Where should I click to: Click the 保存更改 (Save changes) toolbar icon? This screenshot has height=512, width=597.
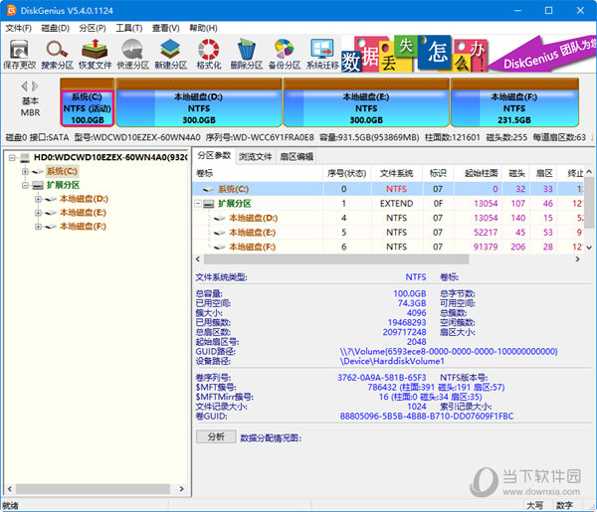(19, 50)
